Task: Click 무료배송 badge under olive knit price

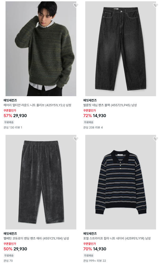Action: coord(9,122)
